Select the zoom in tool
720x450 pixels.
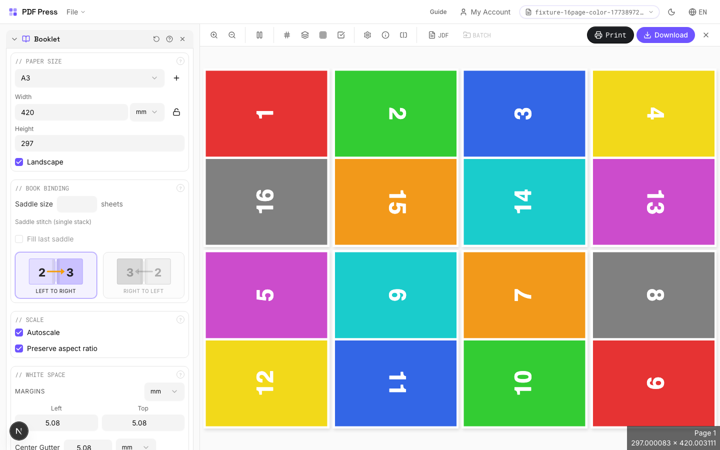[x=214, y=35]
